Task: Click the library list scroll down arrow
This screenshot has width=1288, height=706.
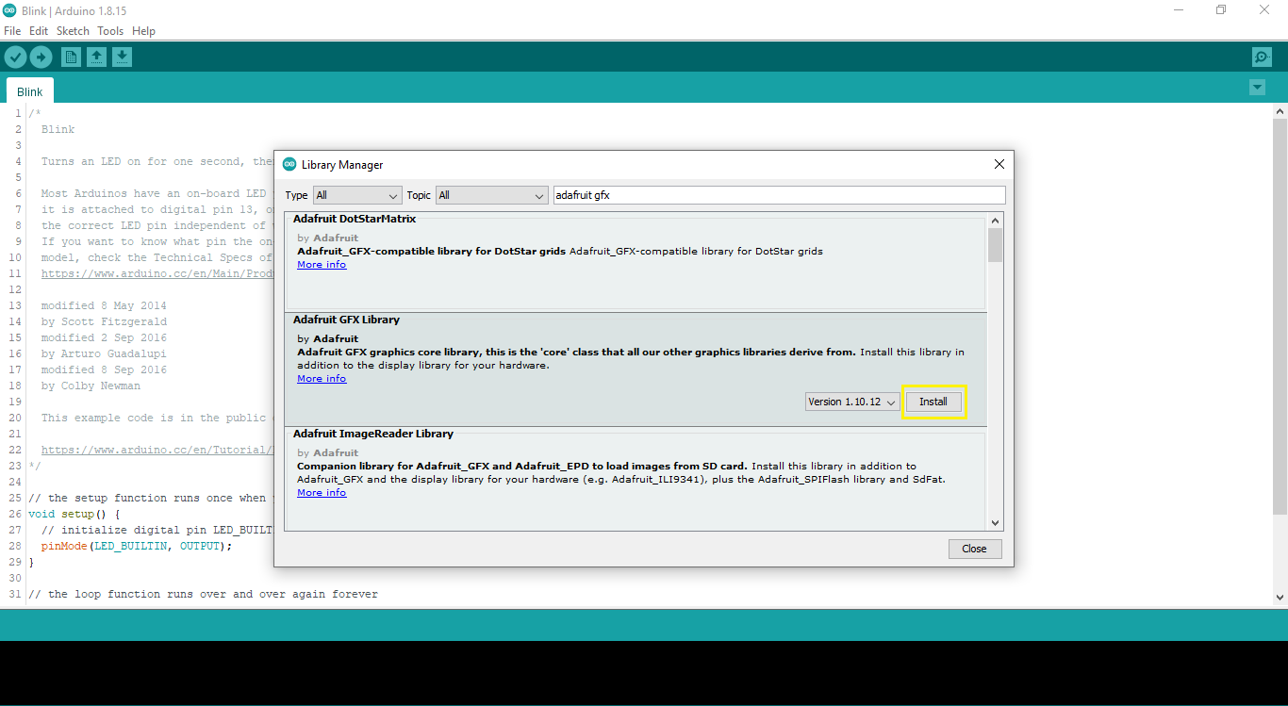Action: coord(995,523)
